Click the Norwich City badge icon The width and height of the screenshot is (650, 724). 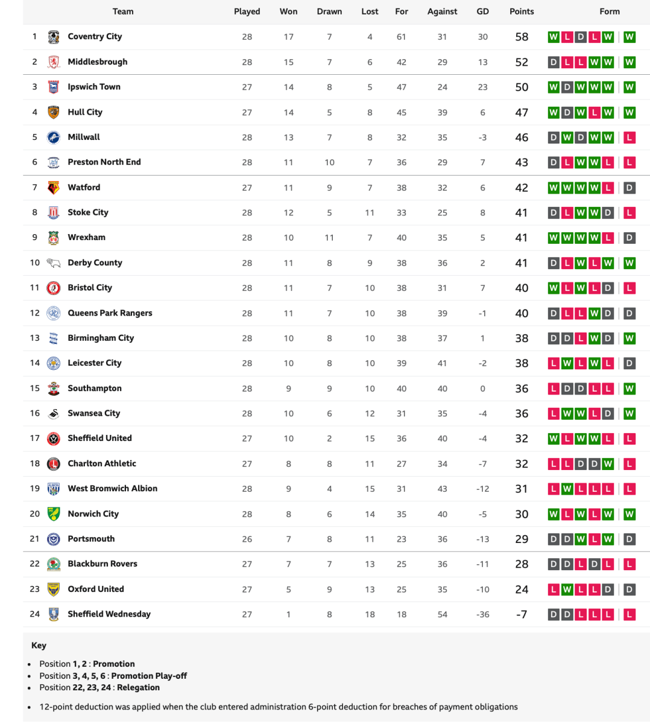54,514
